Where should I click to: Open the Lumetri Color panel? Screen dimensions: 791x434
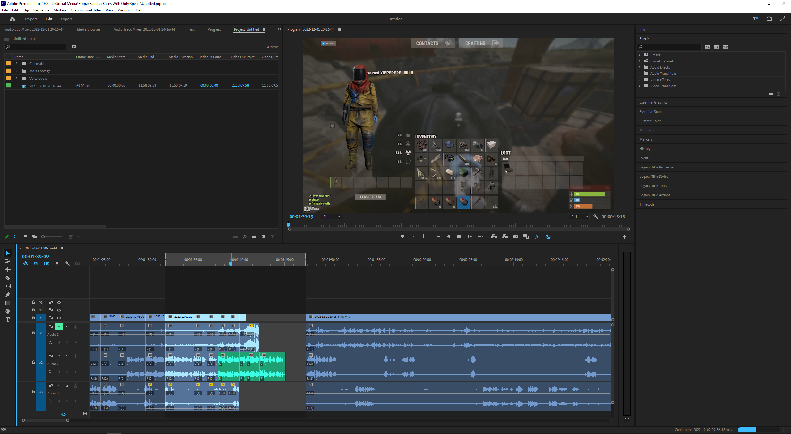(x=649, y=121)
